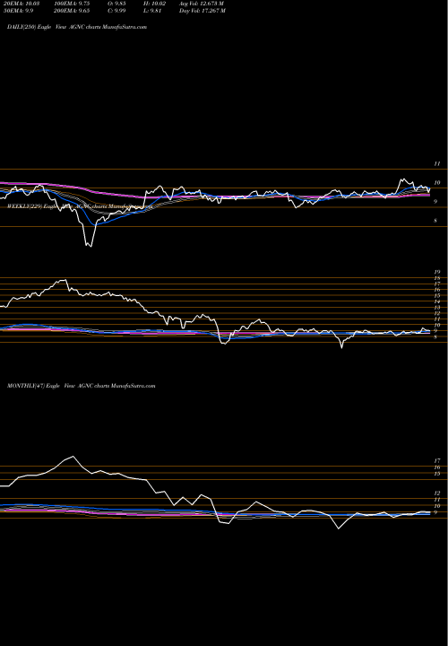
Task: Click the Day Vol 17.267 M text
Action: [202, 11]
